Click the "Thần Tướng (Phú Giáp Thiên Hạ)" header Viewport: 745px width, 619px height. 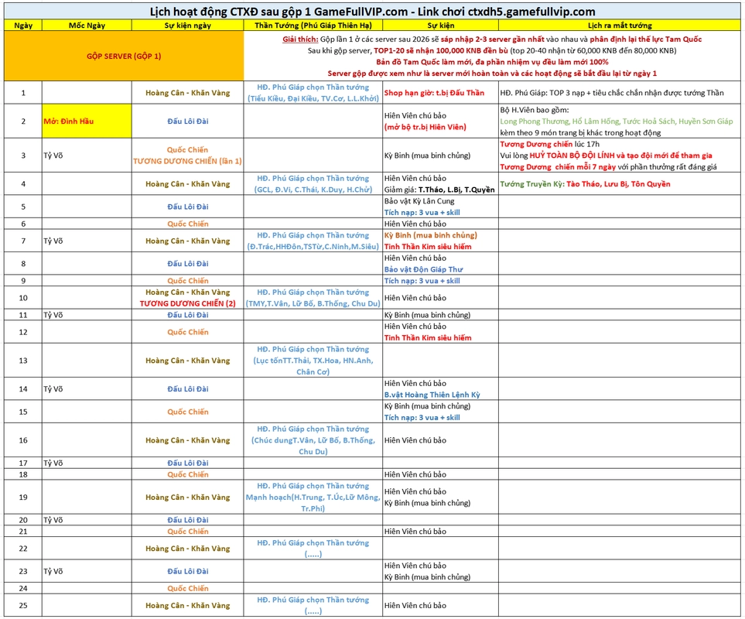[313, 26]
